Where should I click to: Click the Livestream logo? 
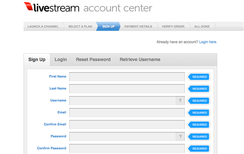(x=52, y=7)
